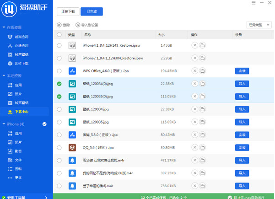Uncheck the 壁纸_120034(0).jpg checkbox

point(59,84)
